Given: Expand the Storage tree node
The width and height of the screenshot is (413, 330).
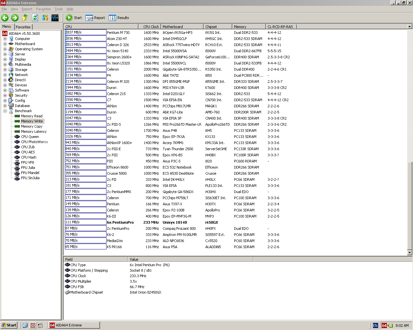Looking at the screenshot, I should (5, 70).
